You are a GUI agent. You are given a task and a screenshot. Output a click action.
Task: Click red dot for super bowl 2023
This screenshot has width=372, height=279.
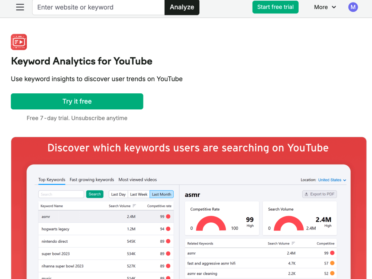[x=168, y=253]
